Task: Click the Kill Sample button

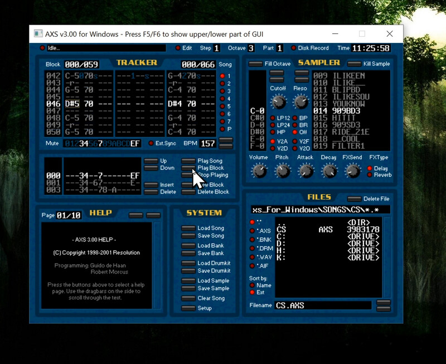Action: tap(354, 64)
